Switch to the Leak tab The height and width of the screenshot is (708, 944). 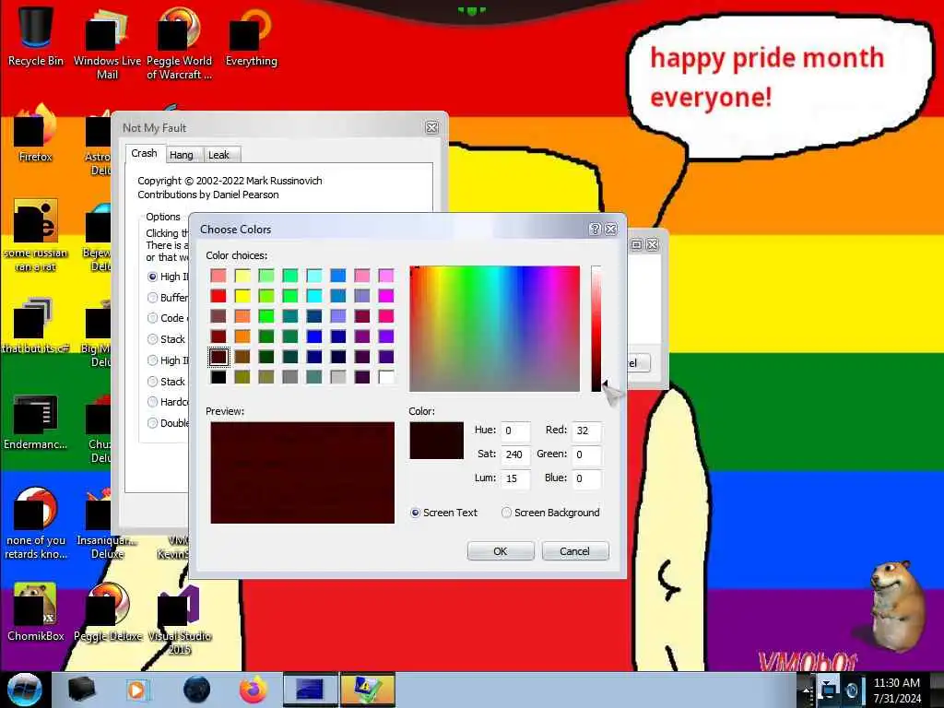click(219, 155)
